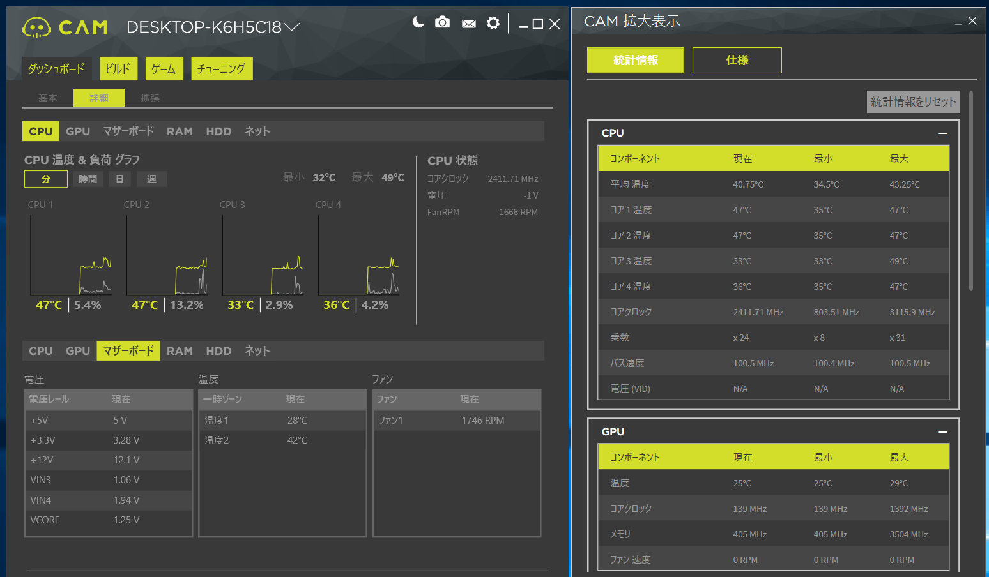Maximize the main CAM window
Image resolution: width=989 pixels, height=577 pixels.
538,24
